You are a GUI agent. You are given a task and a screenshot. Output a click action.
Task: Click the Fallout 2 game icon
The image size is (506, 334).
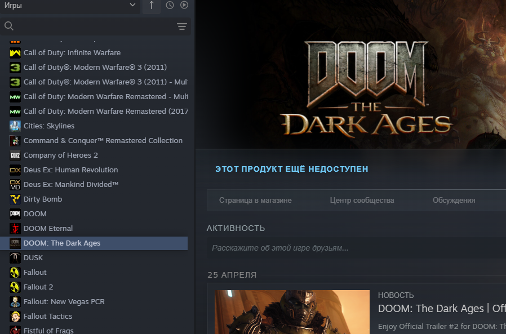[15, 287]
